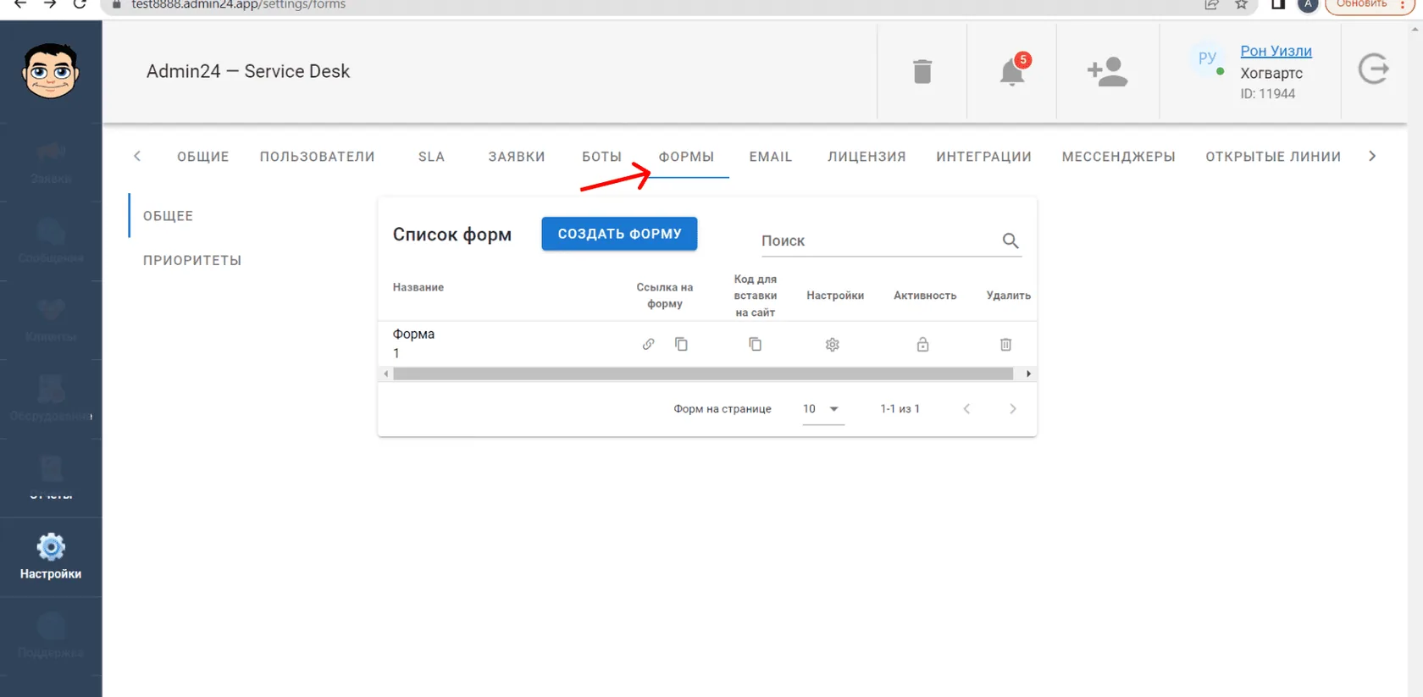Open Настройки in the left sidebar
Image resolution: width=1423 pixels, height=697 pixels.
click(x=51, y=556)
